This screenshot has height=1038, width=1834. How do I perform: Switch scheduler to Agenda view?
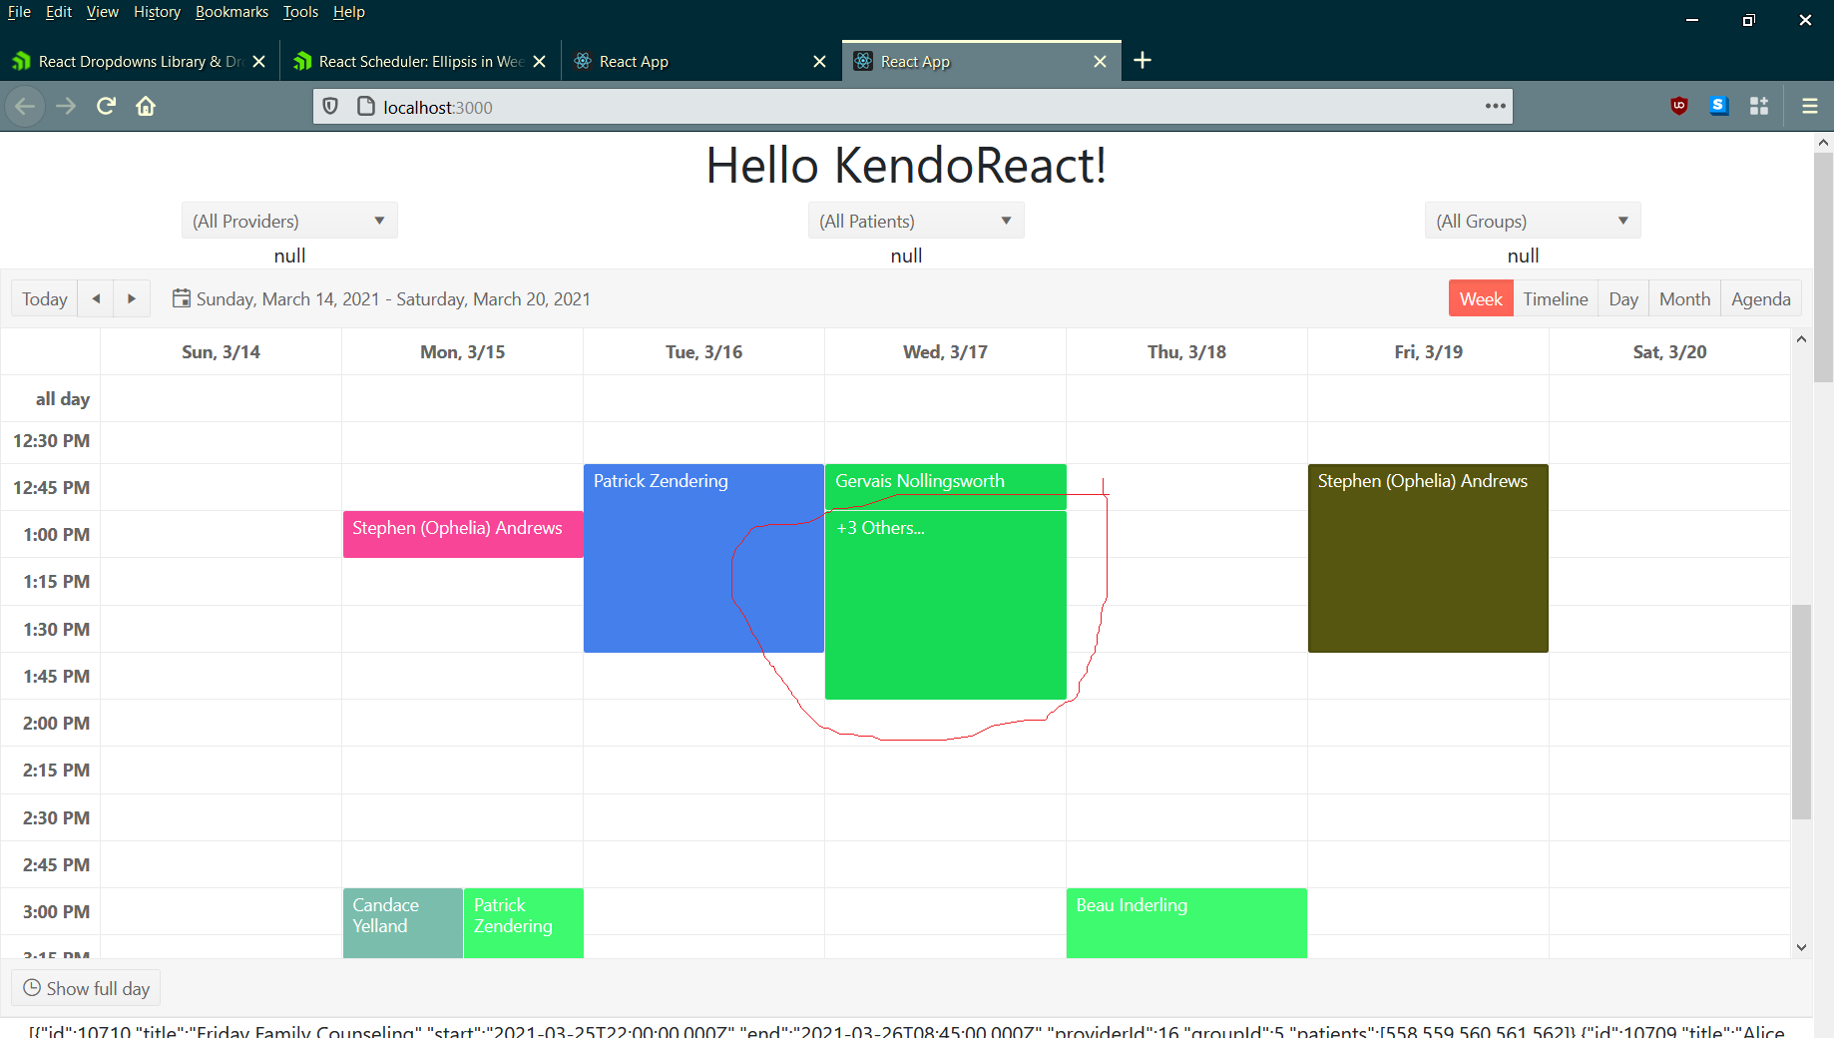tap(1760, 298)
